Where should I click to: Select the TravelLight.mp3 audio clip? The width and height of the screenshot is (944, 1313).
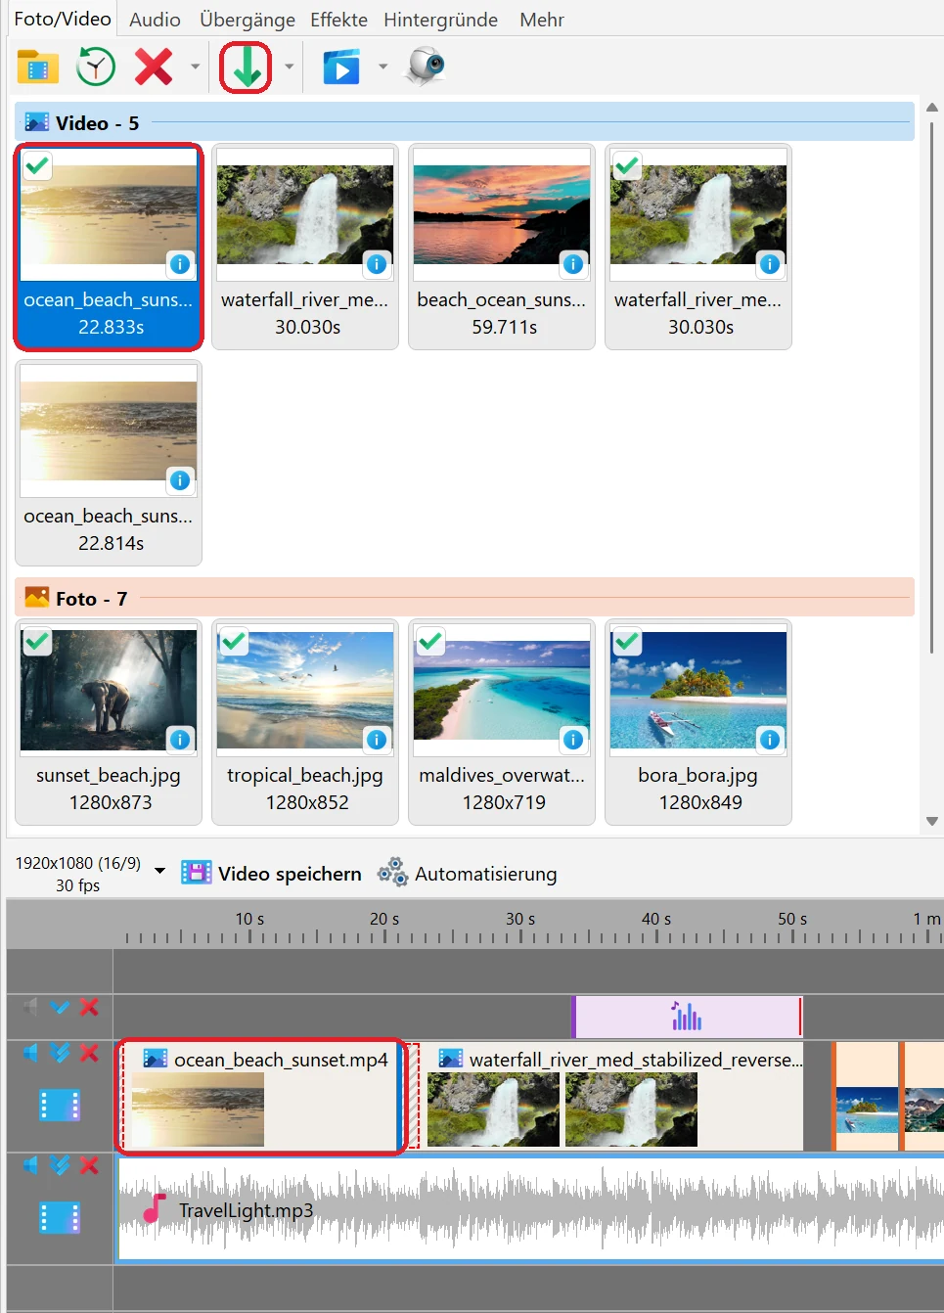coord(528,1210)
